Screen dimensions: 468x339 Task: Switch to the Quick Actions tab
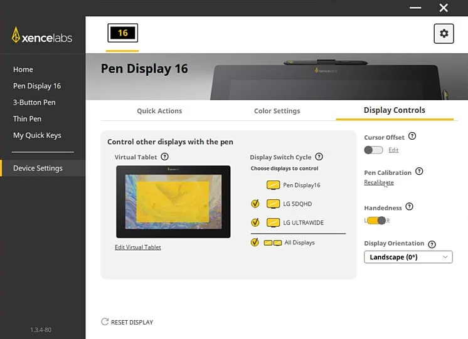pos(159,111)
